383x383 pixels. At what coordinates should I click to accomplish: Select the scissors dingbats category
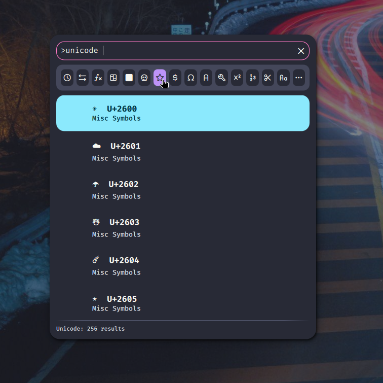tap(268, 78)
